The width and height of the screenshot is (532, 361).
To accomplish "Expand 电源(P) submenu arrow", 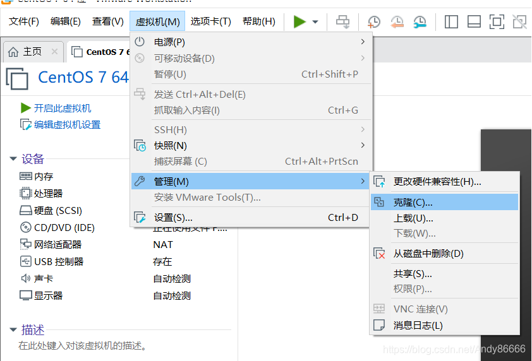I will click(x=363, y=42).
